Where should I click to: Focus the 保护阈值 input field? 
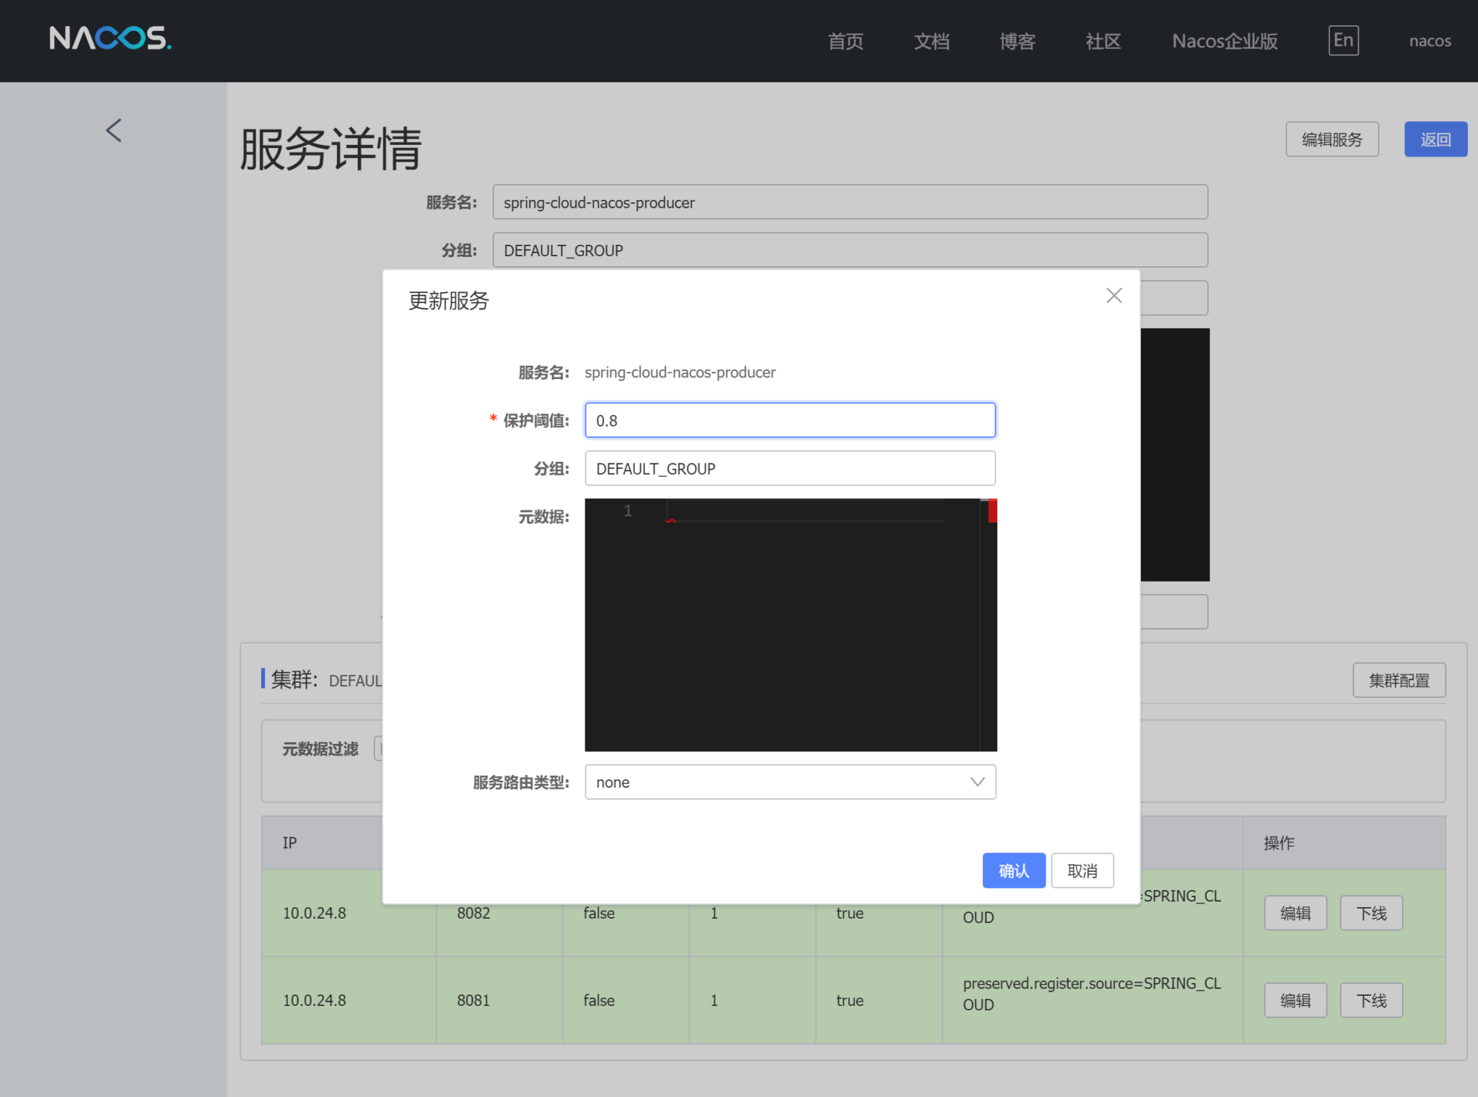click(x=790, y=421)
